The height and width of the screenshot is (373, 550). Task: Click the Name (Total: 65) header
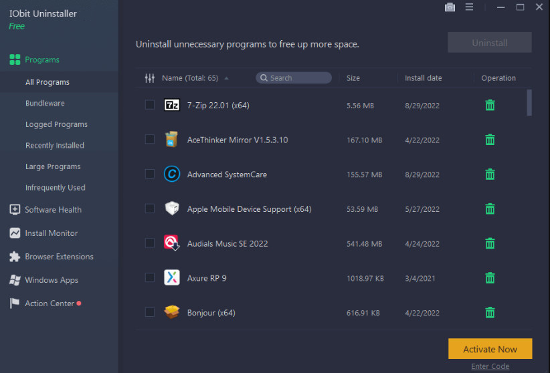[190, 78]
